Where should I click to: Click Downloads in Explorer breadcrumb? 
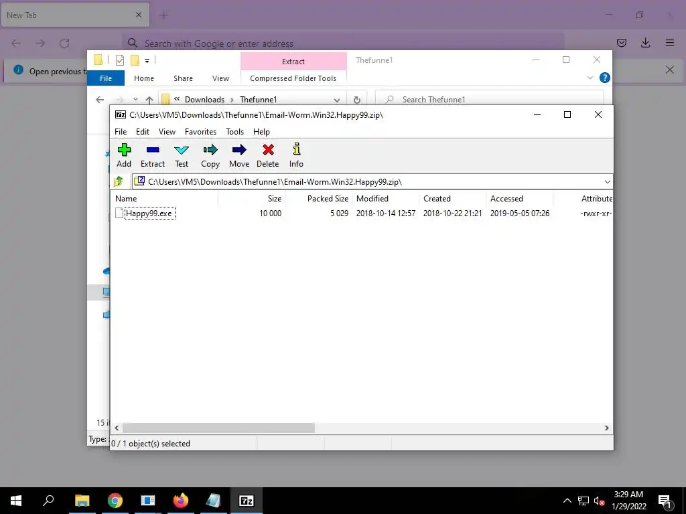(x=204, y=100)
